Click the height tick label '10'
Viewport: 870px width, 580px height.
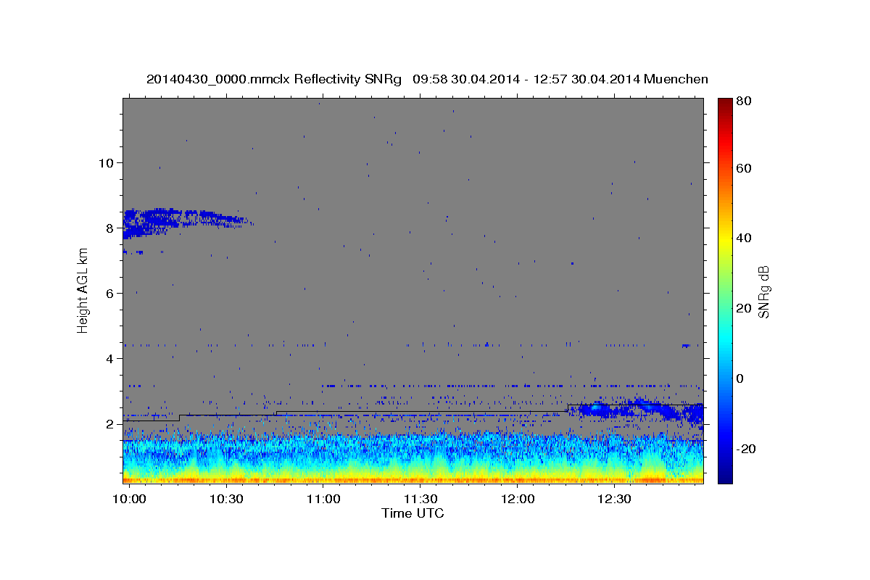(105, 162)
